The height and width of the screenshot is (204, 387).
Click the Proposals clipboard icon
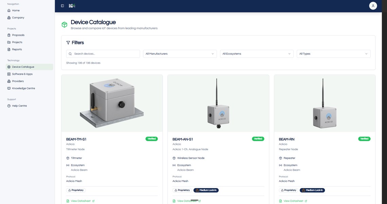[x=9, y=35]
